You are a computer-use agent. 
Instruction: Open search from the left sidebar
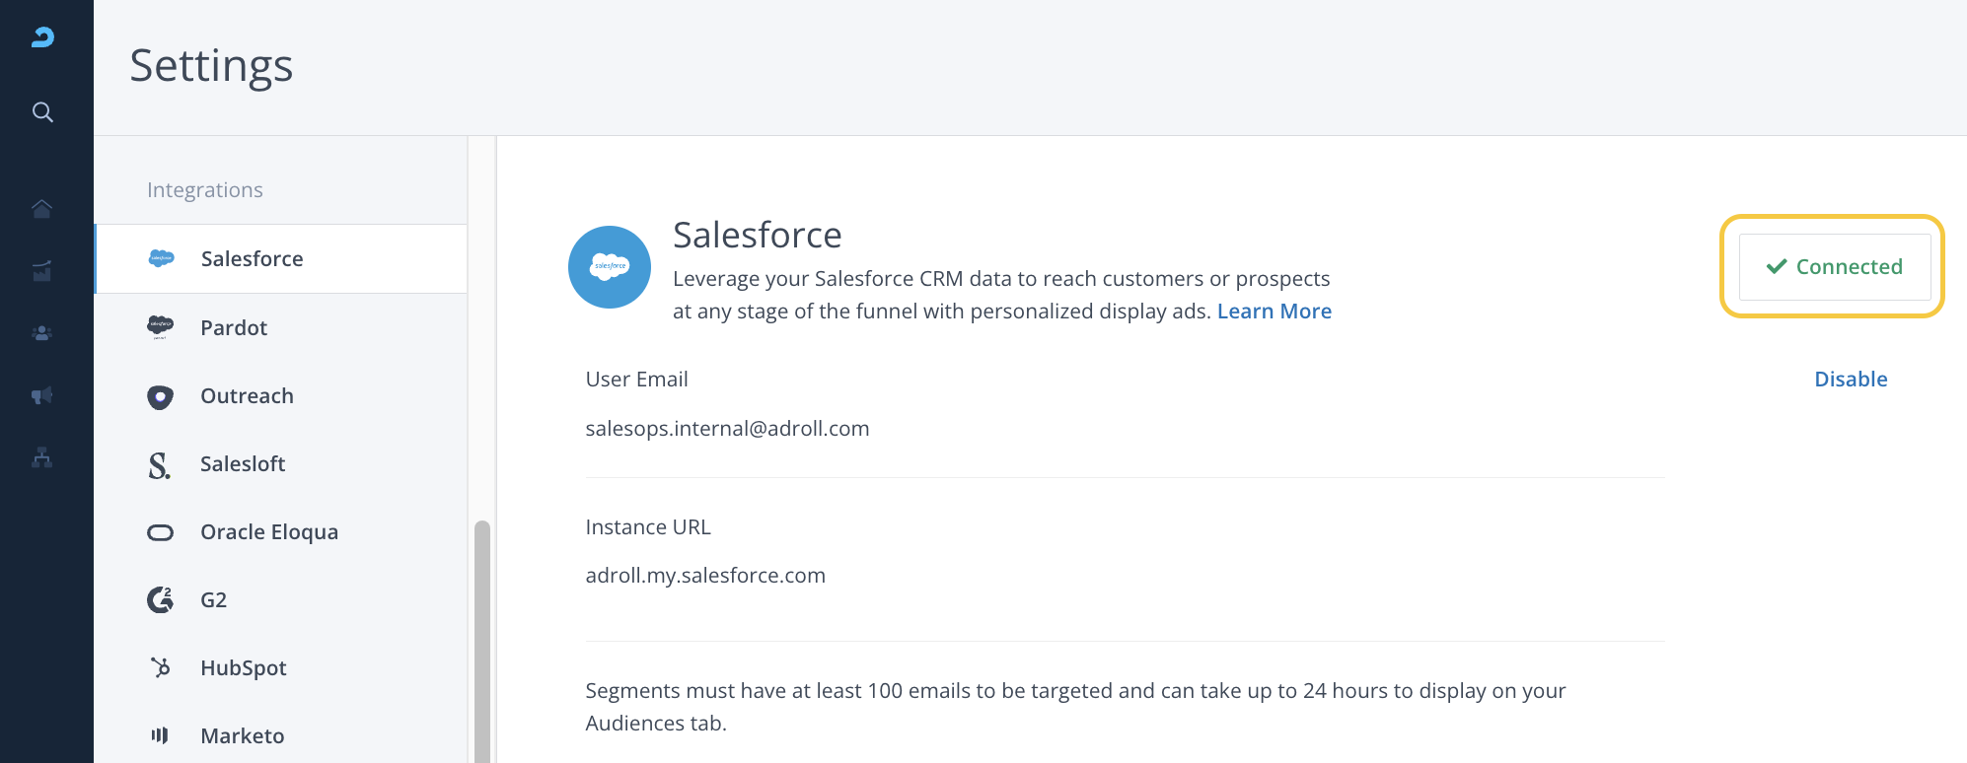tap(42, 112)
